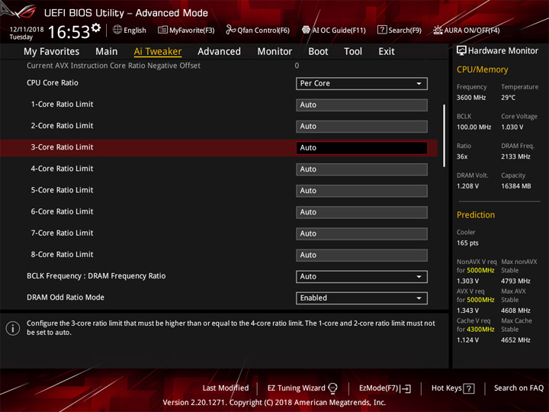Open Search(F9) question mark icon
The height and width of the screenshot is (412, 549).
382,30
